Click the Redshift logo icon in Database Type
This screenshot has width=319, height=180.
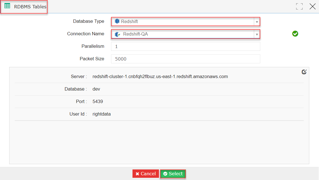click(117, 21)
